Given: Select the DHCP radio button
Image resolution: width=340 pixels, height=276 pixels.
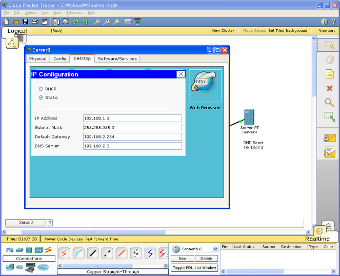Looking at the screenshot, I should coord(41,89).
